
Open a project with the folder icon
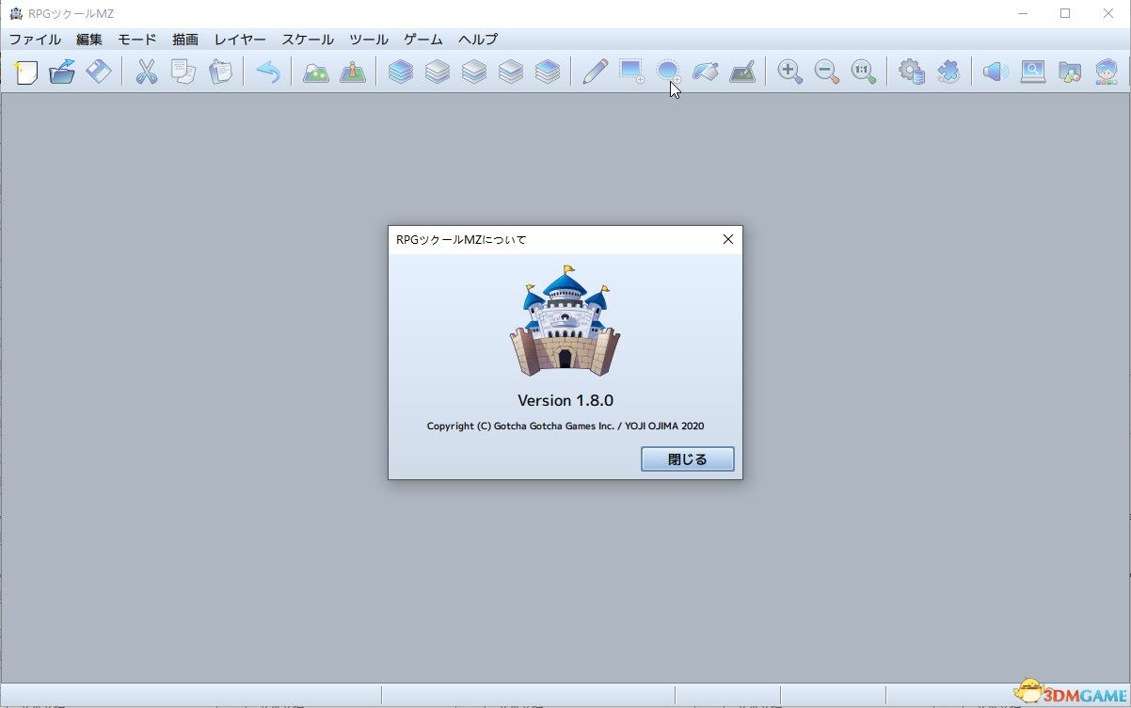pyautogui.click(x=63, y=72)
